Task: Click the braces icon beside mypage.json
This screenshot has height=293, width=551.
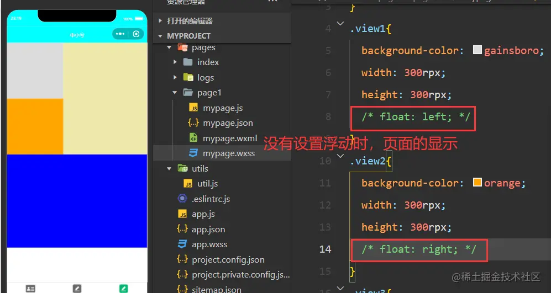Action: tap(193, 123)
